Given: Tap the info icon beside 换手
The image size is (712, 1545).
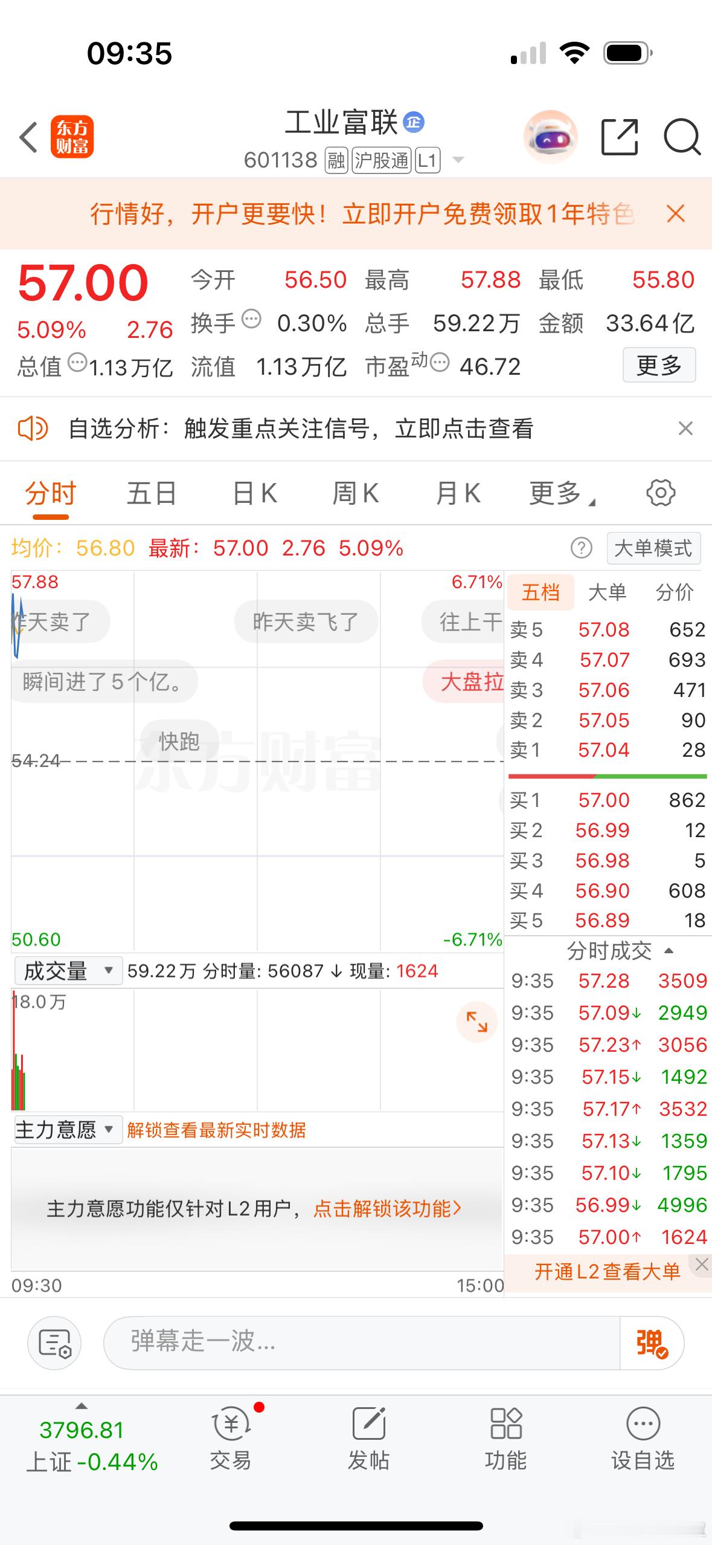Looking at the screenshot, I should pyautogui.click(x=251, y=319).
